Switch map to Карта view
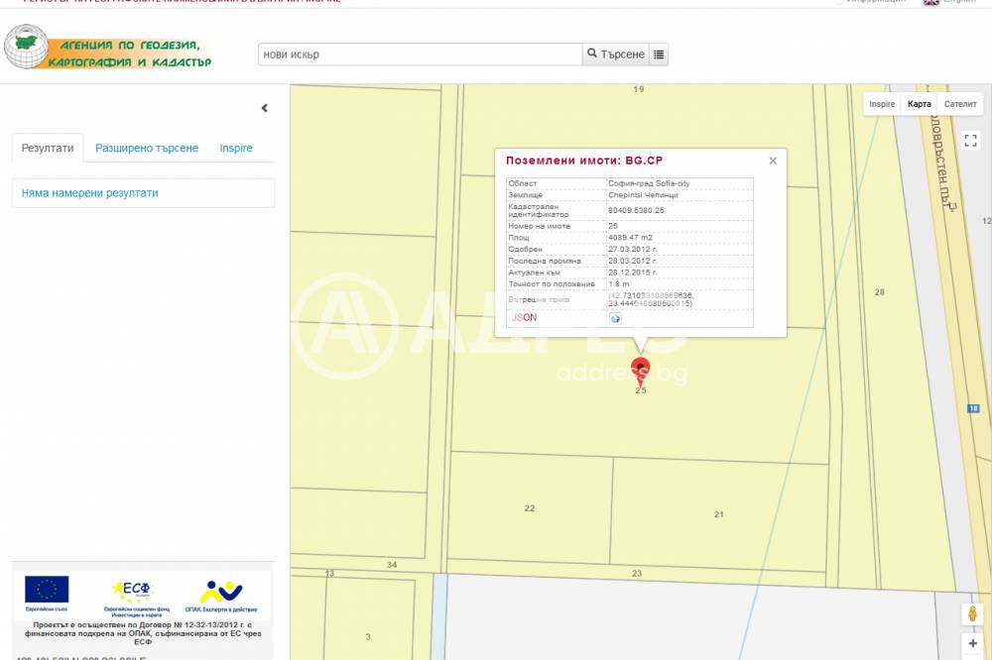Screen dimensions: 992x660 point(920,104)
